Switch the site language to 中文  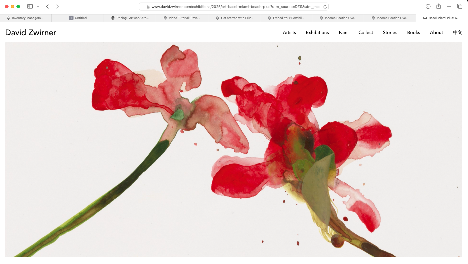tap(457, 32)
